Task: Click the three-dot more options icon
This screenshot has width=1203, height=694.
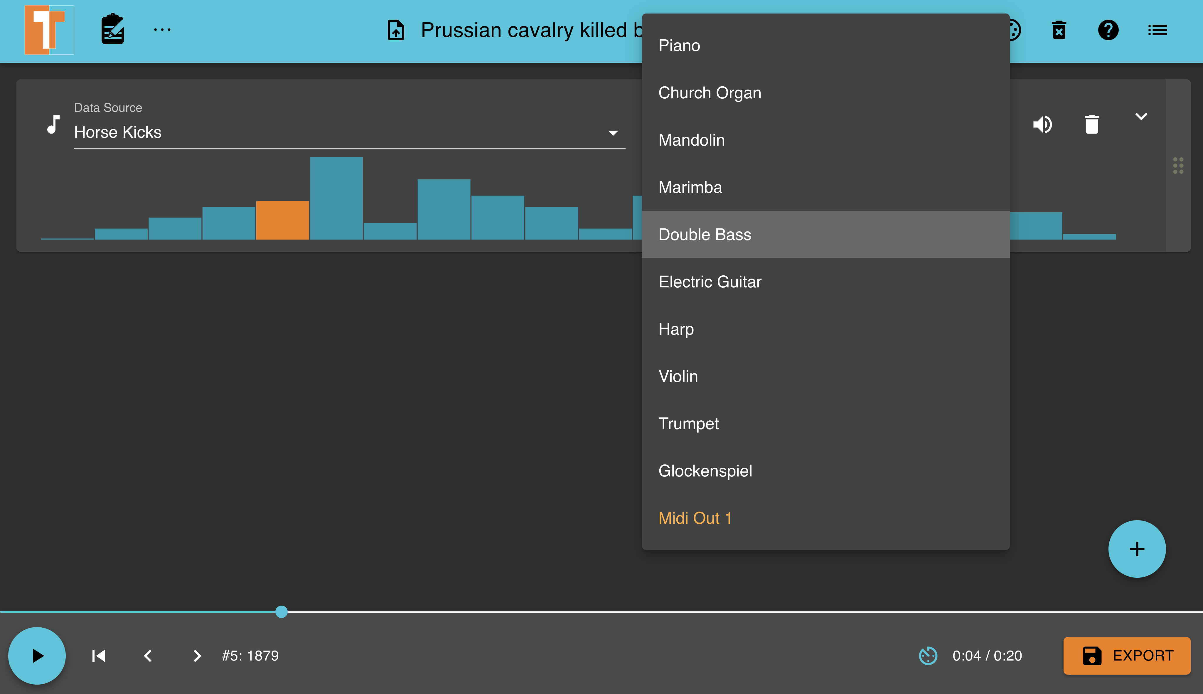Action: click(x=162, y=30)
